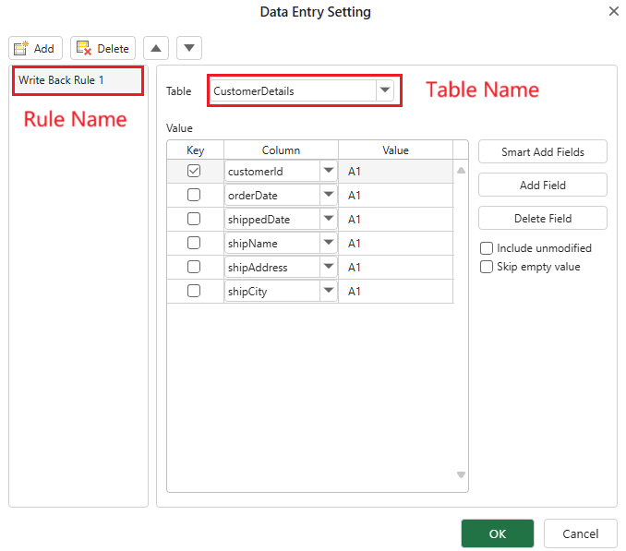This screenshot has width=626, height=551.
Task: Move rule down with down arrow
Action: 188,48
